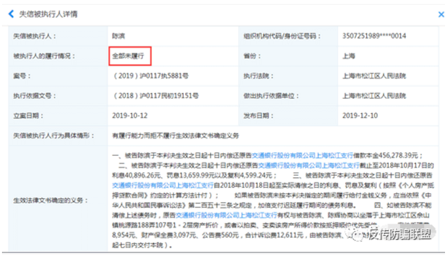The image size is (447, 257).
Task: Click the ID number 3507251989****0014
Action: click(374, 36)
